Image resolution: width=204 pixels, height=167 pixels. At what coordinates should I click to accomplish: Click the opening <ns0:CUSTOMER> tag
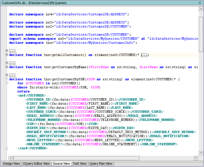coord(32,95)
